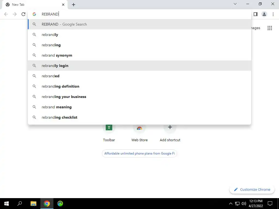Open the clock showing 12:13 PM
This screenshot has width=279, height=209.
coord(256,204)
